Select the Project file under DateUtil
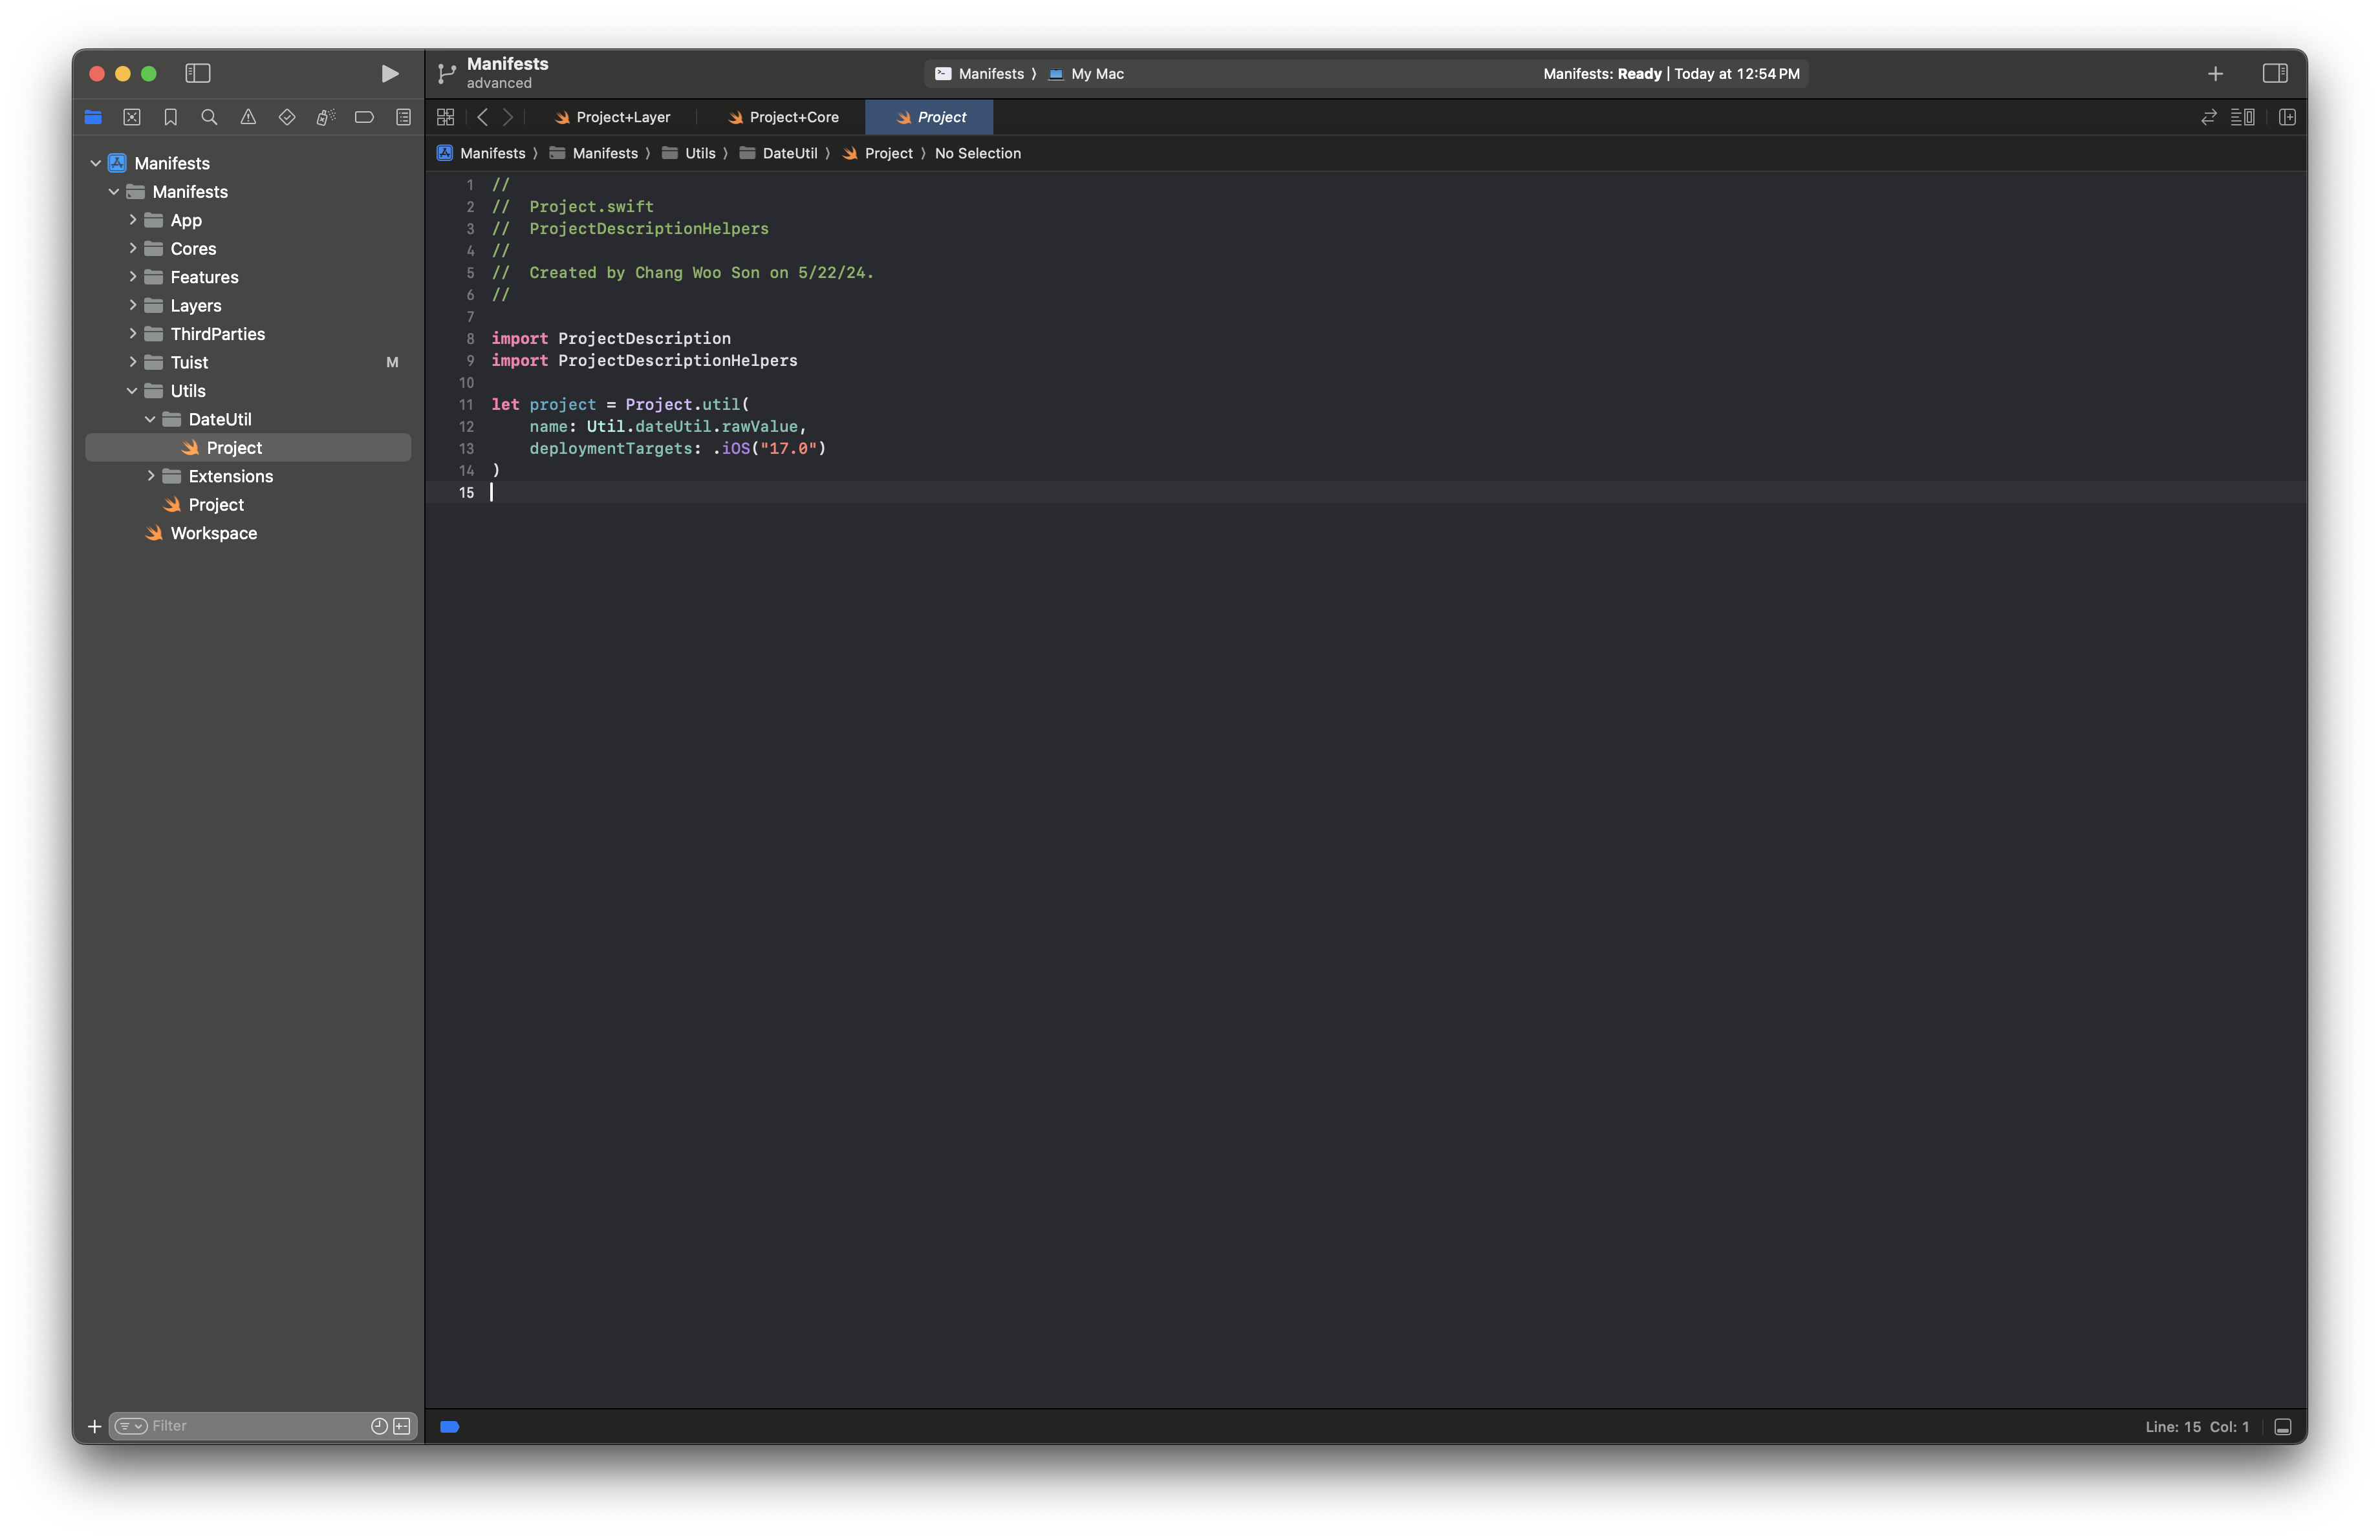The height and width of the screenshot is (1540, 2380). pyautogui.click(x=248, y=447)
